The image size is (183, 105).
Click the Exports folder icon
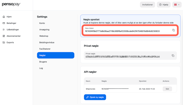tap(4, 42)
